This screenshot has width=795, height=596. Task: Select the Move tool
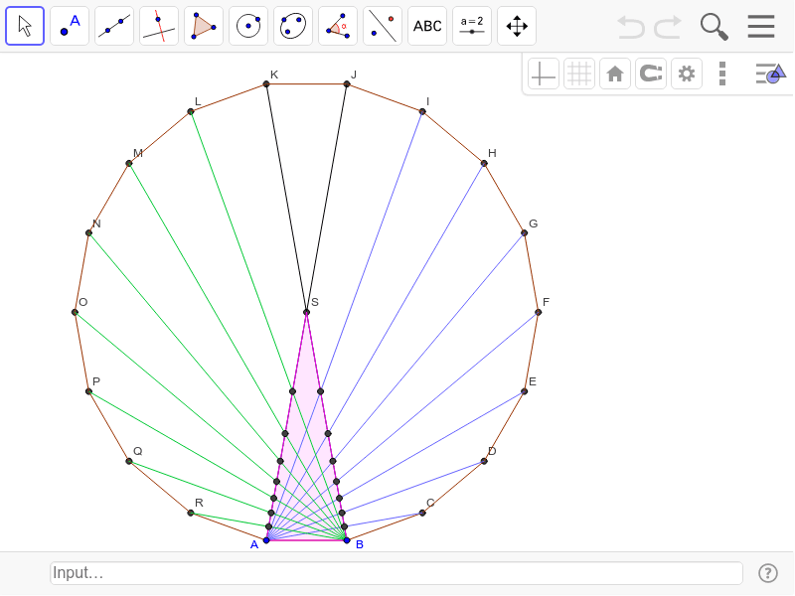tap(25, 26)
